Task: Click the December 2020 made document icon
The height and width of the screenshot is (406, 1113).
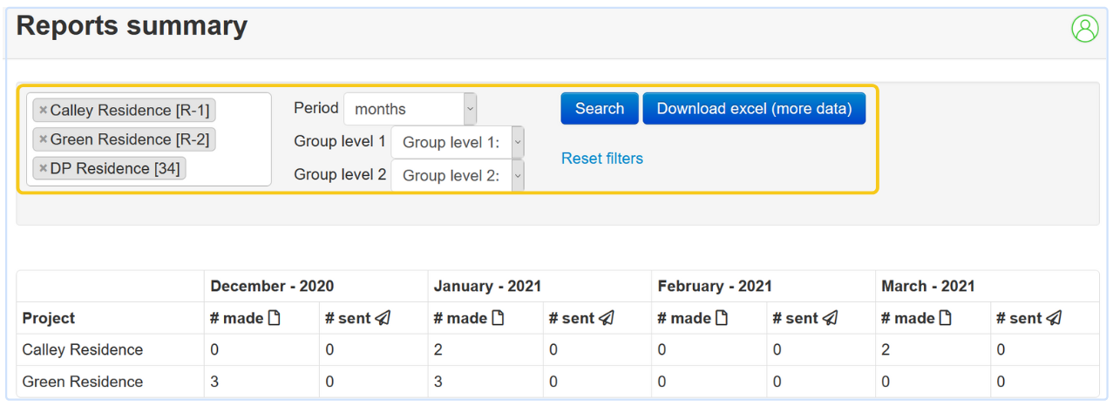Action: tap(274, 318)
